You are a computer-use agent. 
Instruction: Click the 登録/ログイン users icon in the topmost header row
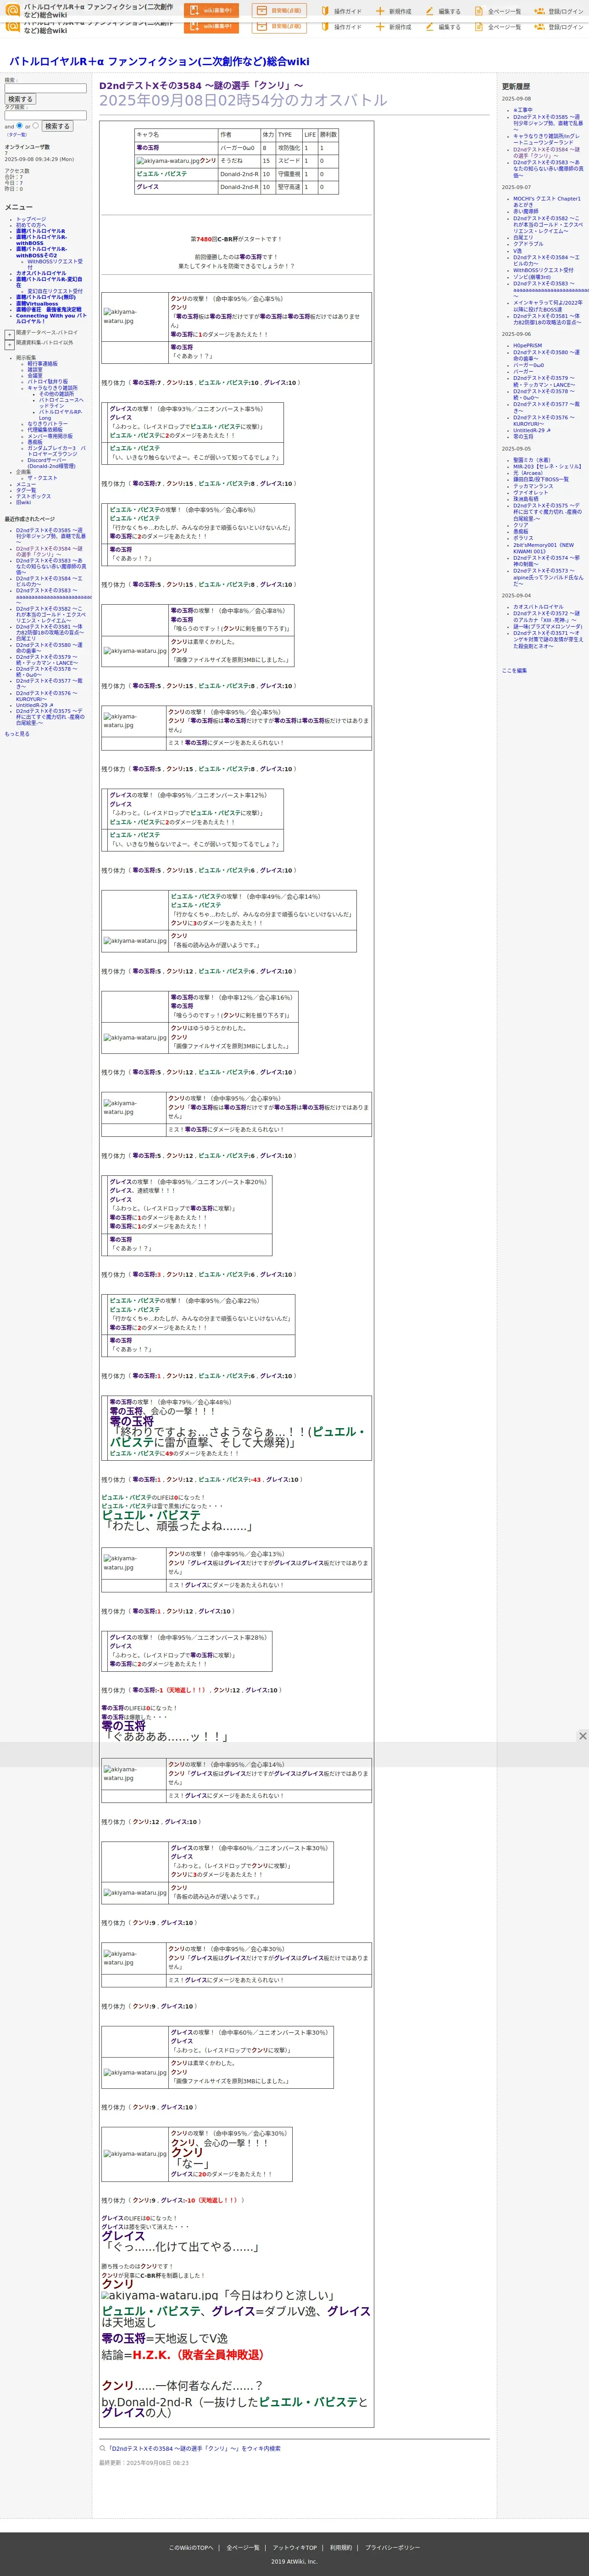coord(539,11)
